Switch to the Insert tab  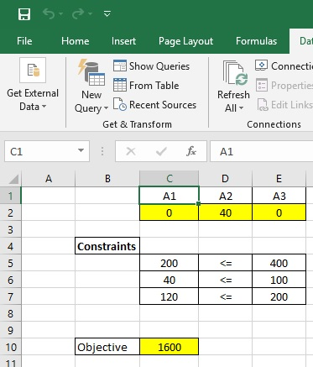point(123,41)
